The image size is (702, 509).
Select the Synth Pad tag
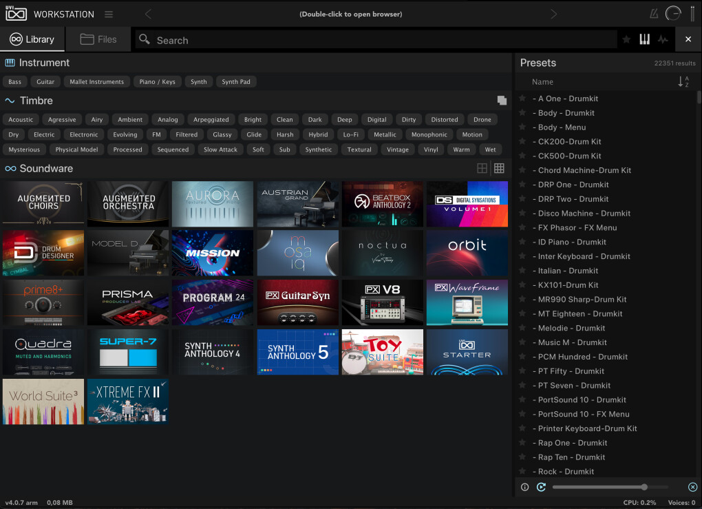(x=236, y=81)
